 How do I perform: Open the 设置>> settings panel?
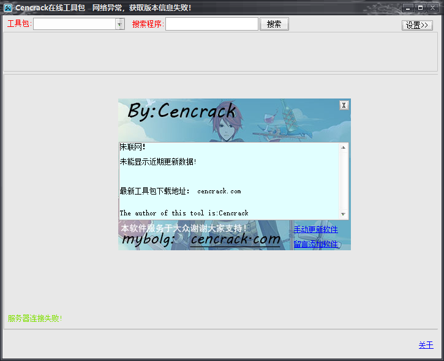(x=417, y=25)
